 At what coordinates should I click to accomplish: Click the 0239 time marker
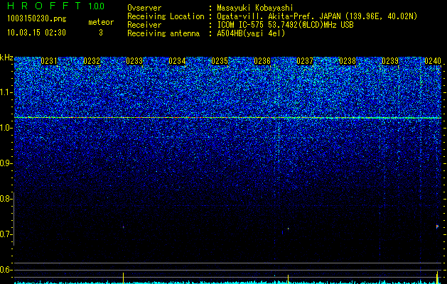coord(390,61)
